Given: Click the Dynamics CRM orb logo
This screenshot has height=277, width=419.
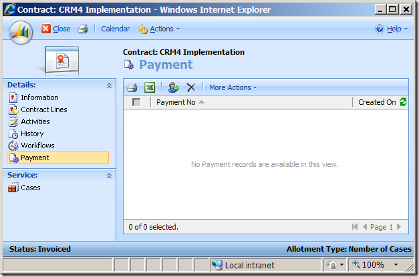Looking at the screenshot, I should pos(21,33).
